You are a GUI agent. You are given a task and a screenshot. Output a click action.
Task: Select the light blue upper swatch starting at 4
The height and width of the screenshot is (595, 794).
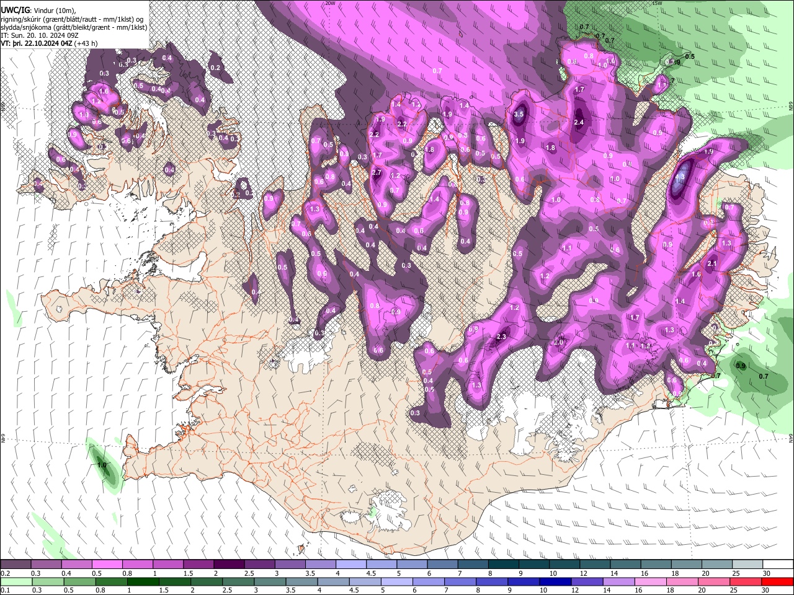(x=351, y=565)
